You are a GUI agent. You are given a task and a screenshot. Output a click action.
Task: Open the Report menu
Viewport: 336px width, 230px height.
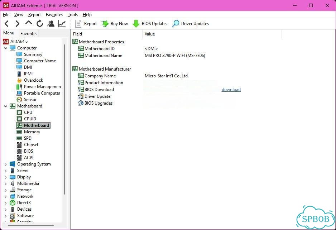click(34, 15)
